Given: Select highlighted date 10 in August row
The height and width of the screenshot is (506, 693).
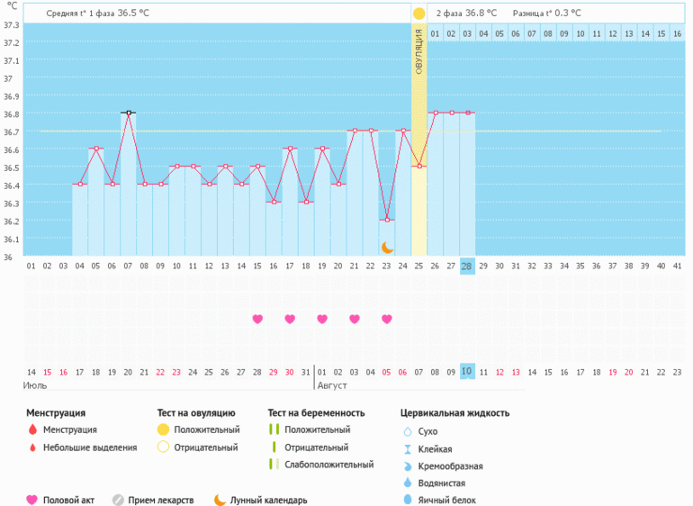Looking at the screenshot, I should 466,372.
